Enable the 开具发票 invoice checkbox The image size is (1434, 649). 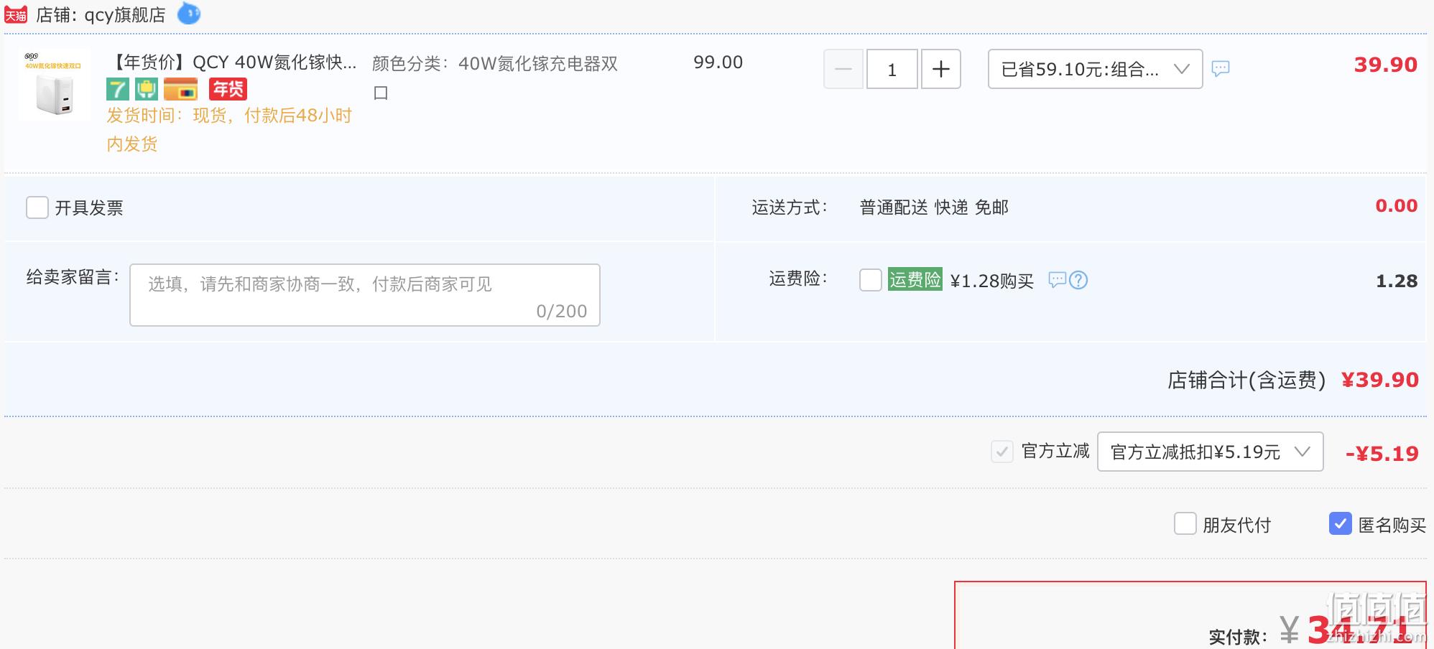(x=37, y=207)
